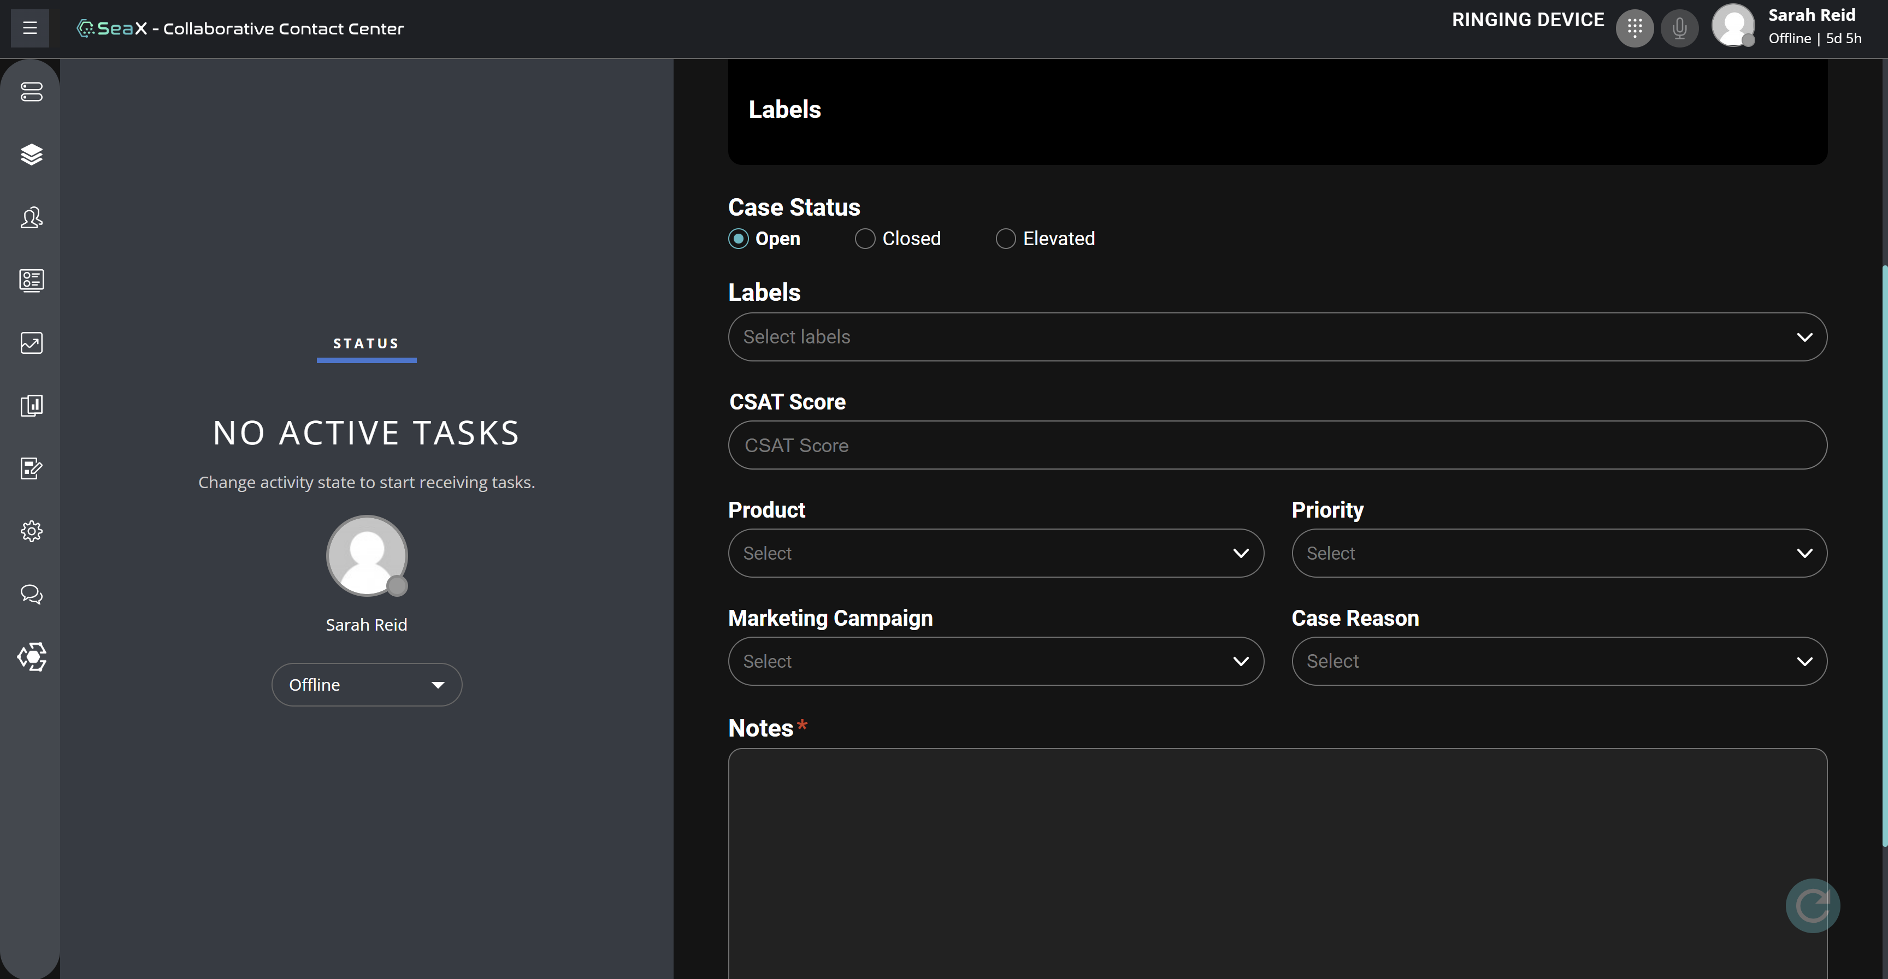Open the Analytics chart panel in the sidebar

click(31, 343)
